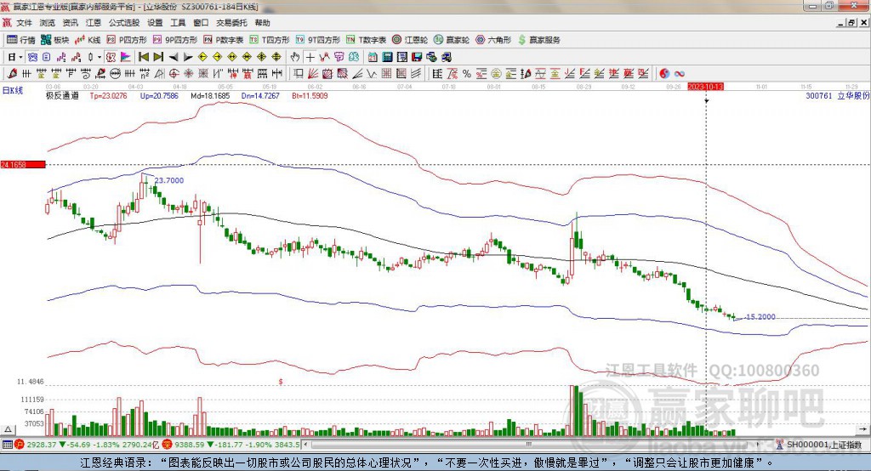Open the 江恩轮 wheel tool
This screenshot has height=471, width=871.
pyautogui.click(x=410, y=40)
